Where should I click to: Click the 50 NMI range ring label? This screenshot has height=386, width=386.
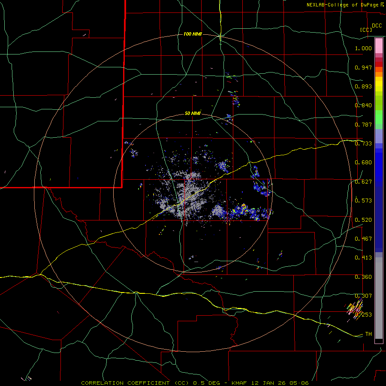click(x=193, y=114)
